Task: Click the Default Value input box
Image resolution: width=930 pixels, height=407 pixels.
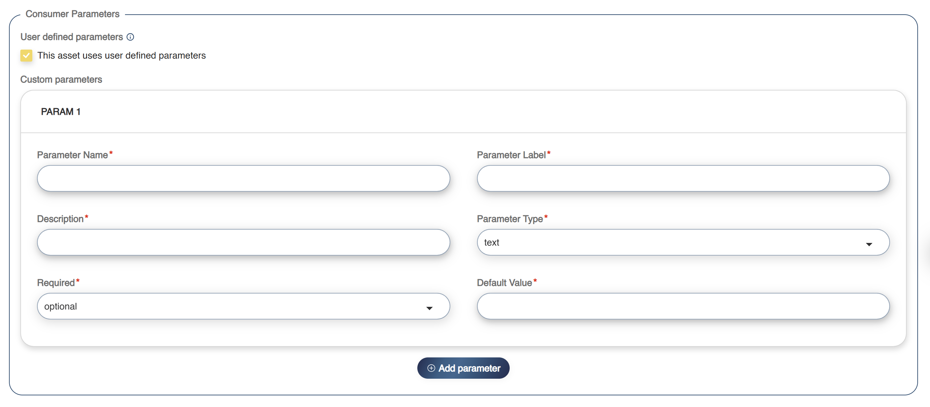Action: (683, 306)
